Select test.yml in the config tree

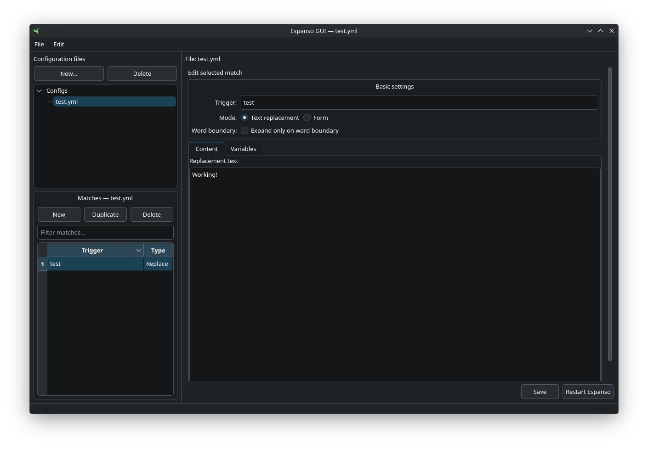114,101
